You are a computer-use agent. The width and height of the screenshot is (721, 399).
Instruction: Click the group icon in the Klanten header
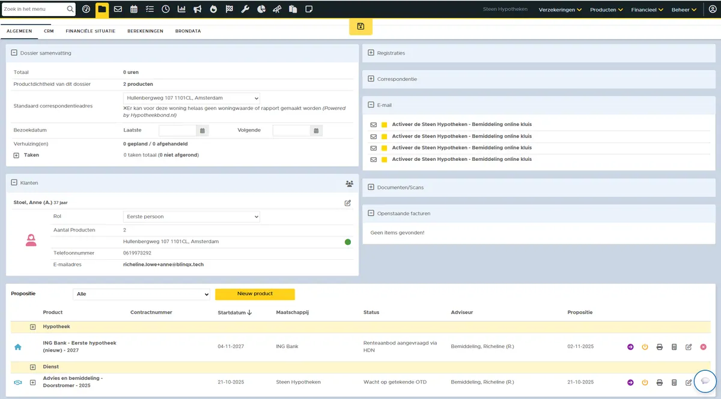(349, 184)
